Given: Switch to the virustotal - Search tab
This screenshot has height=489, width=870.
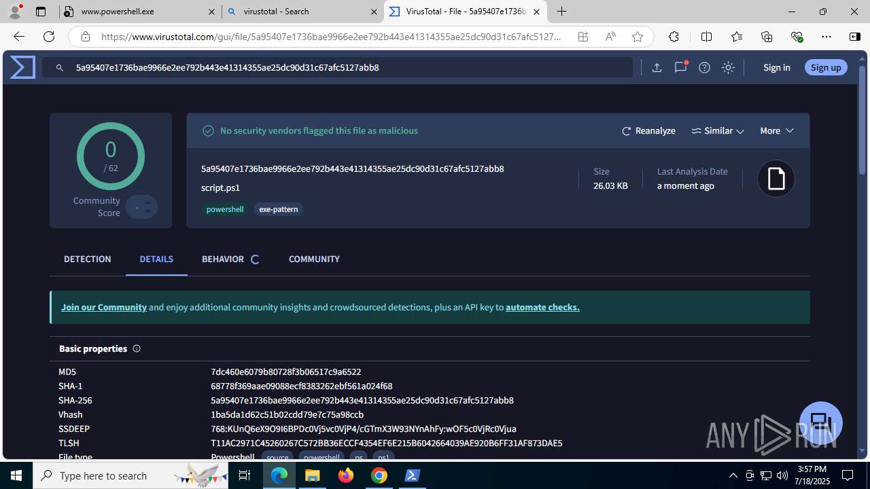Looking at the screenshot, I should 303,12.
